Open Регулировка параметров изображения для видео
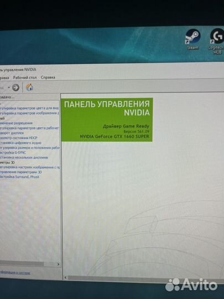 click(29, 113)
